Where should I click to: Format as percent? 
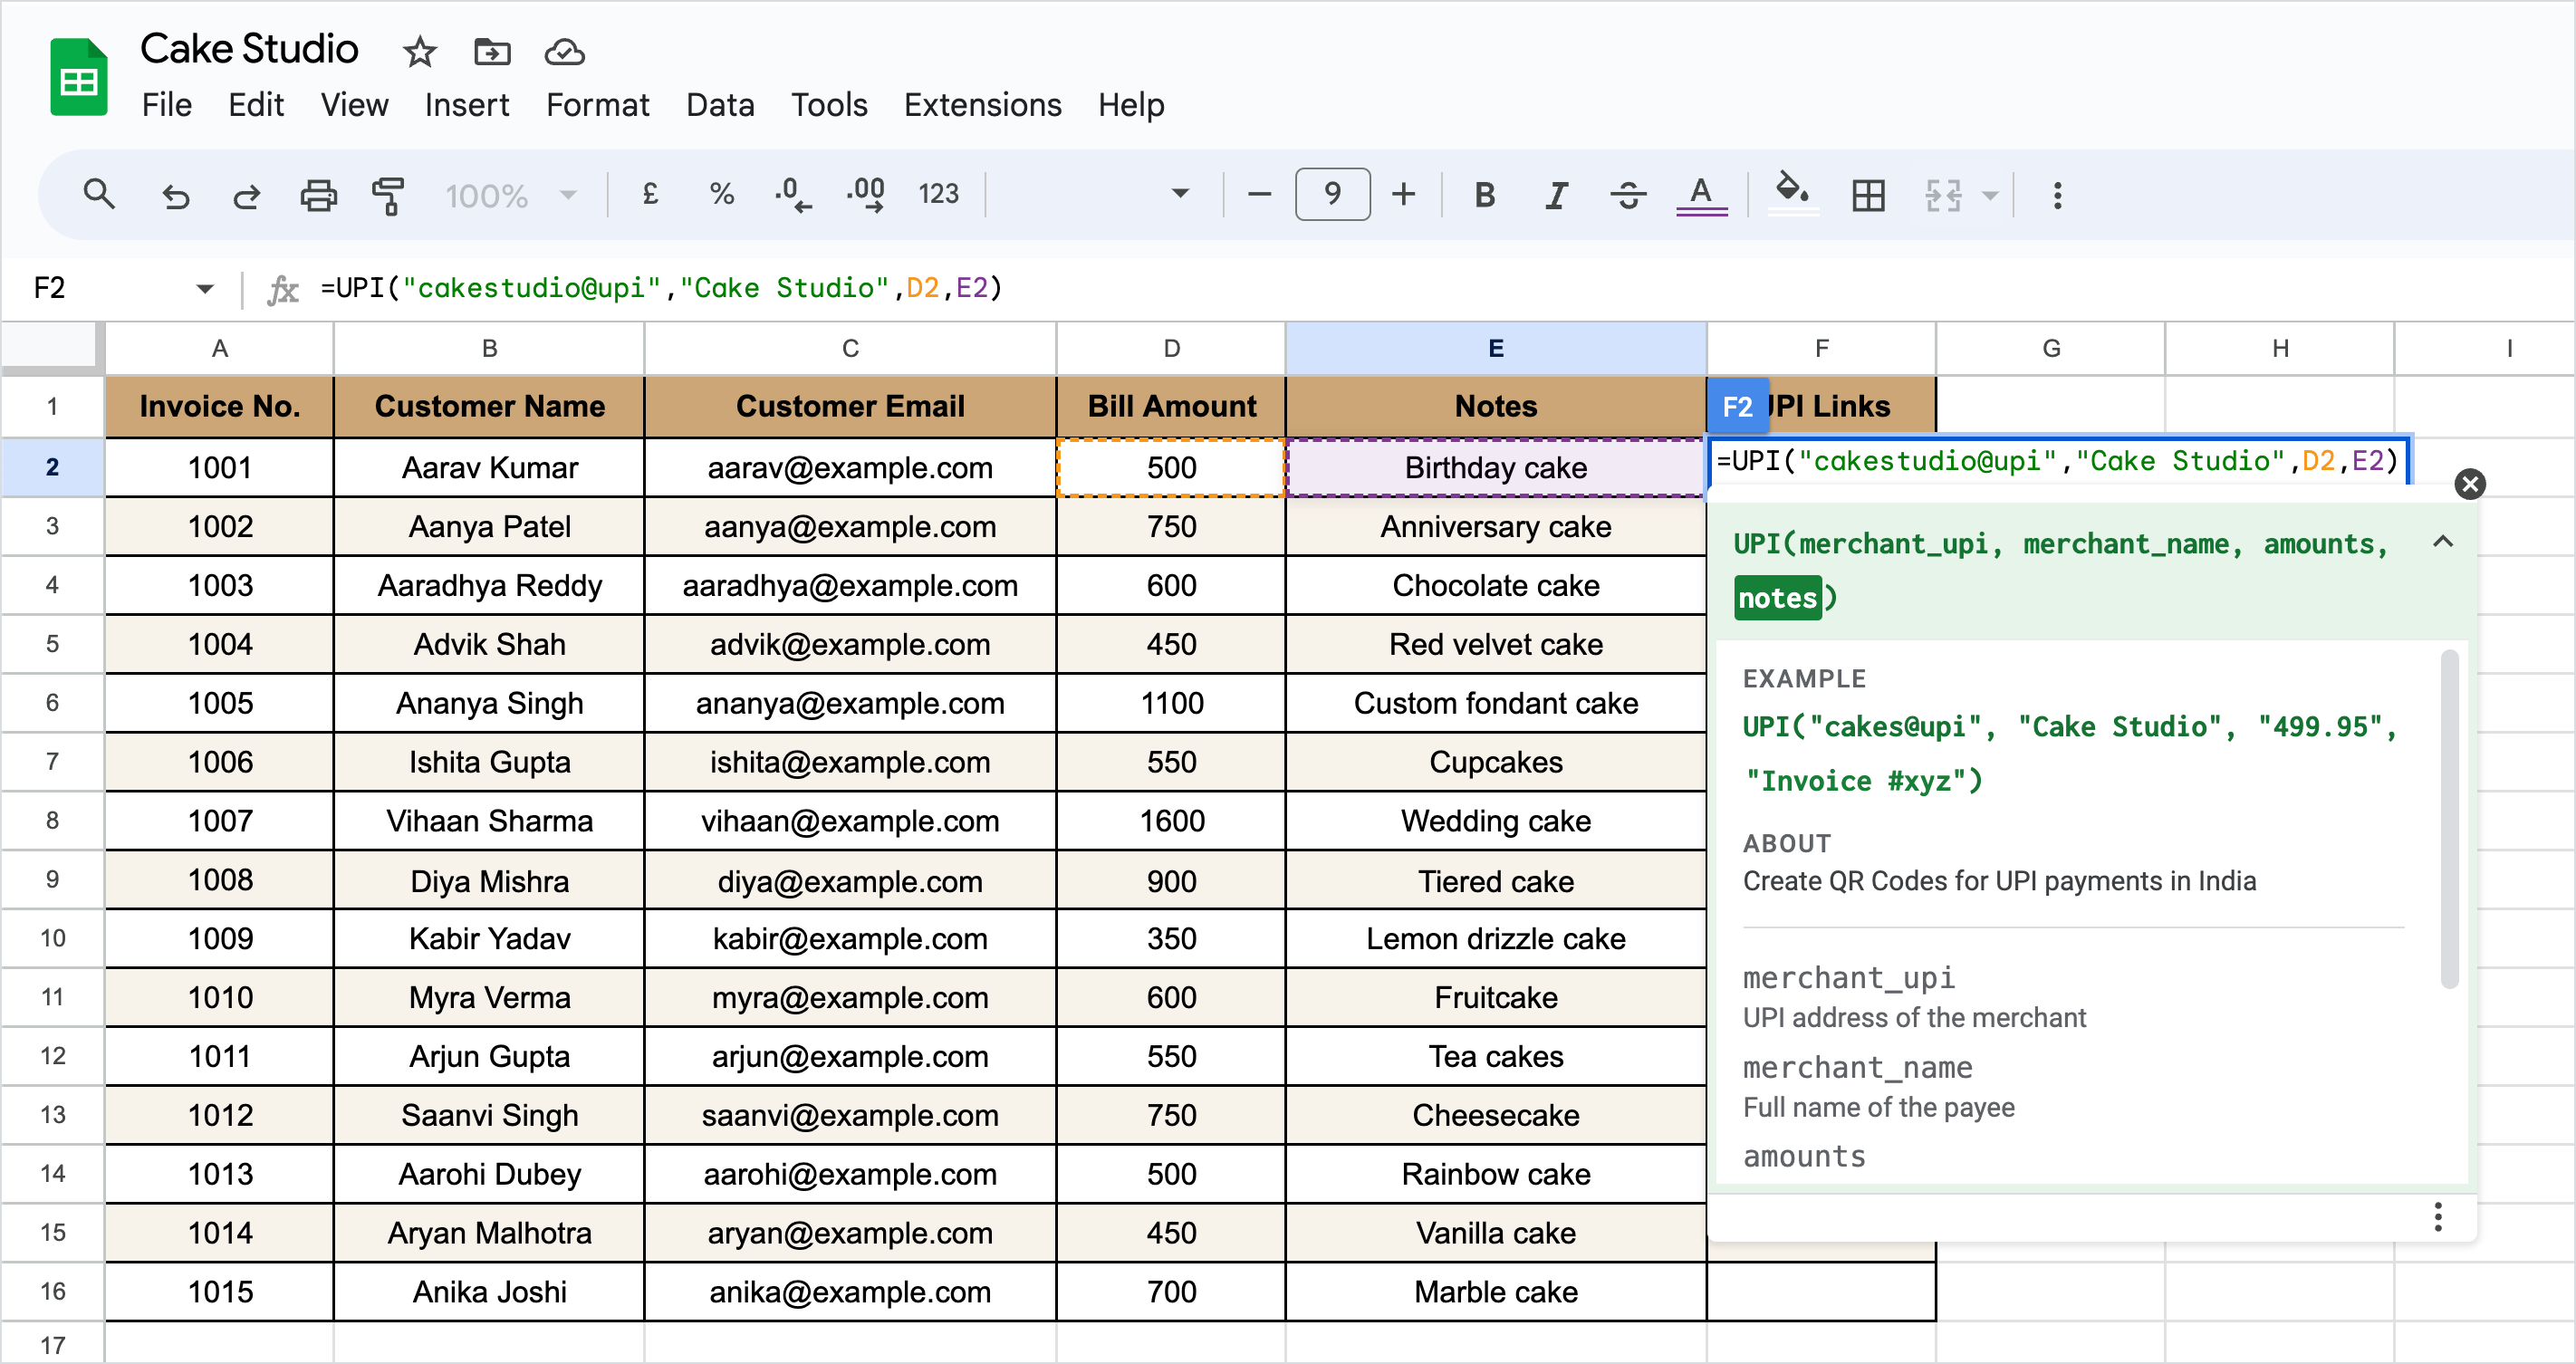pyautogui.click(x=721, y=194)
